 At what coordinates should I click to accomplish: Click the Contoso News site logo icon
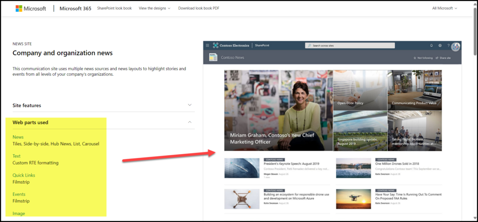pyautogui.click(x=213, y=57)
